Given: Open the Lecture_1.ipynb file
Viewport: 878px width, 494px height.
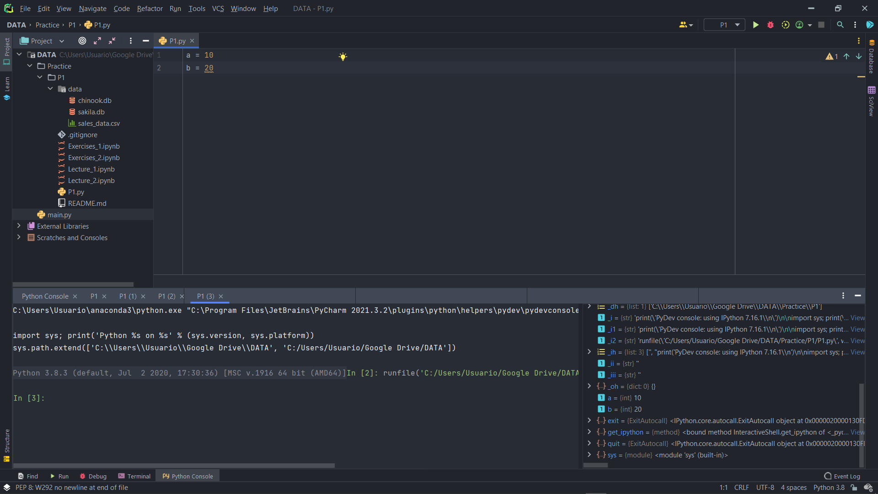Looking at the screenshot, I should pyautogui.click(x=91, y=169).
